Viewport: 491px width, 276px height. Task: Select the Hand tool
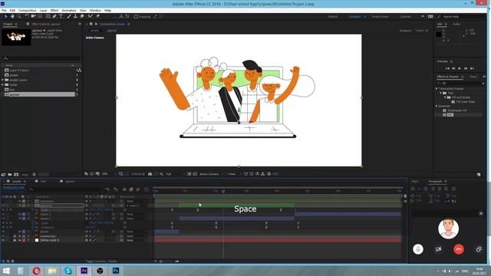click(12, 16)
